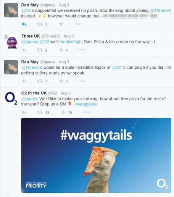174x197 pixels.
Task: Open the Three UK purple mascot avatar
Action: [11, 42]
